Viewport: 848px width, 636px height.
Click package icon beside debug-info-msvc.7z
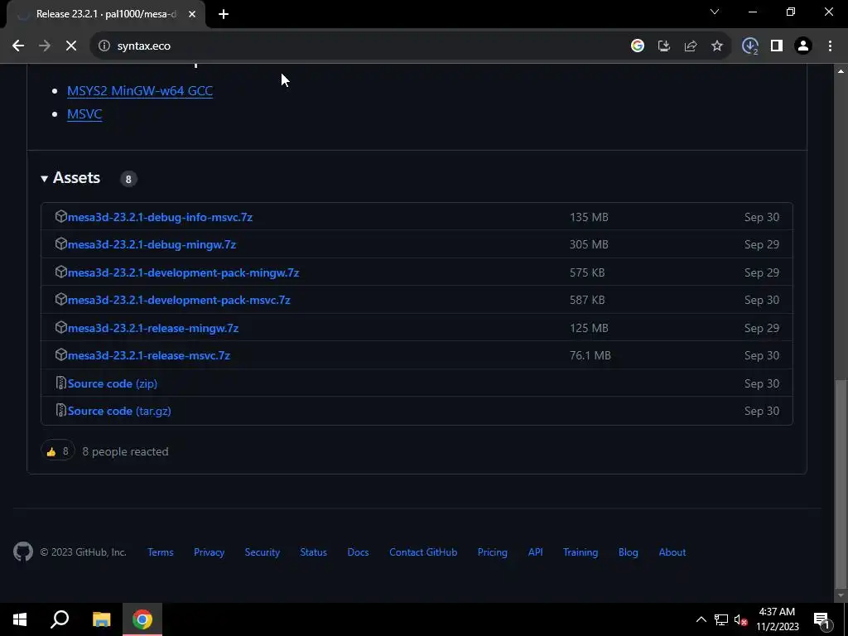(61, 216)
